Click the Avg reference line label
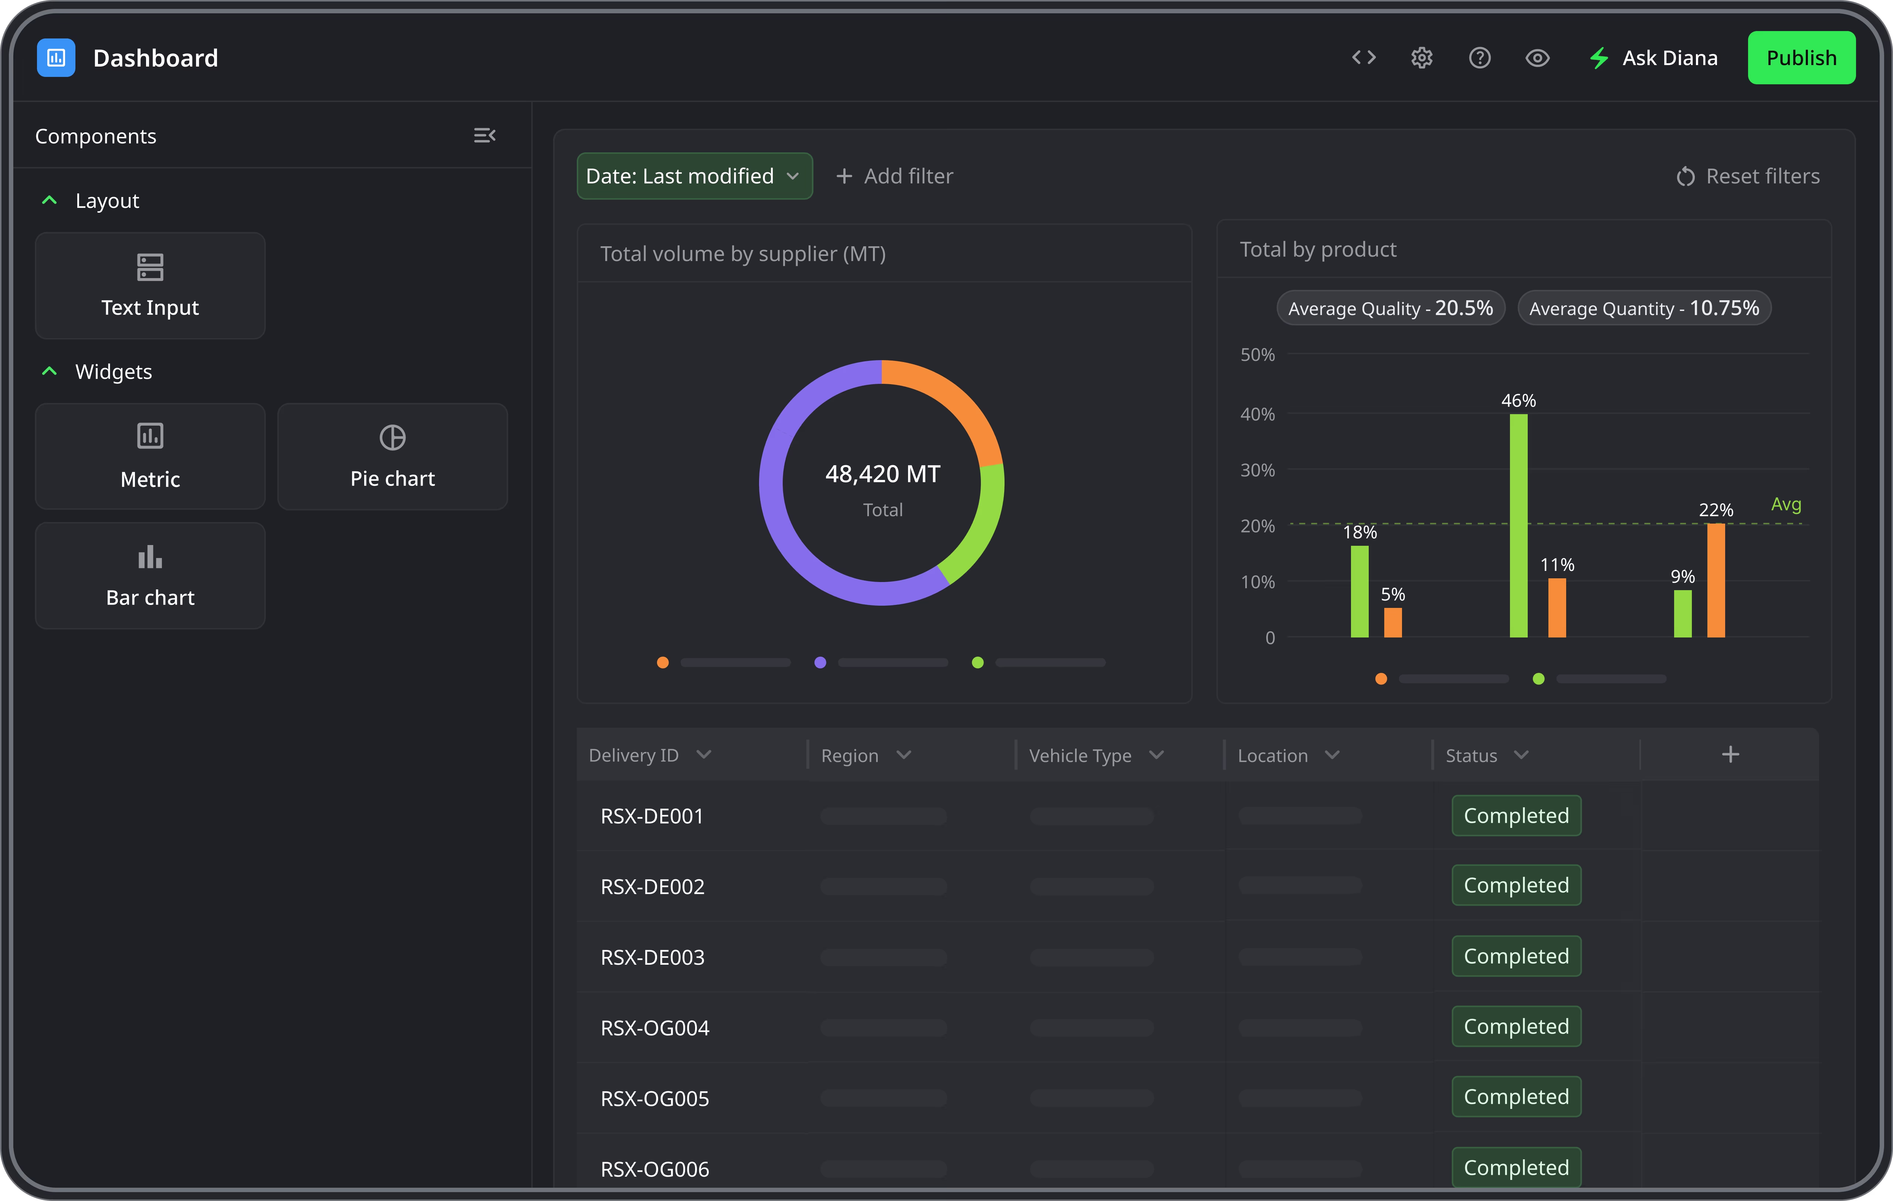This screenshot has height=1201, width=1893. (1786, 505)
